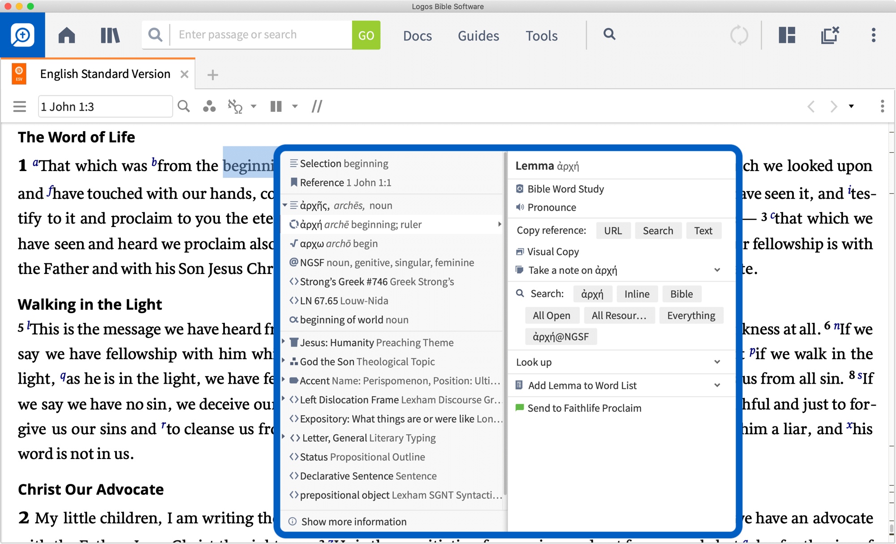Expand Take a note on ἀρχή

point(717,270)
